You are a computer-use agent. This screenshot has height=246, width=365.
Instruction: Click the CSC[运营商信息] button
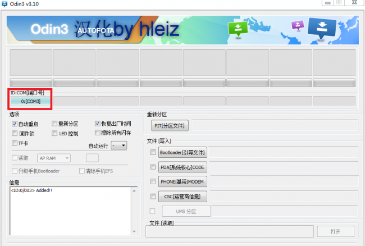[182, 197]
